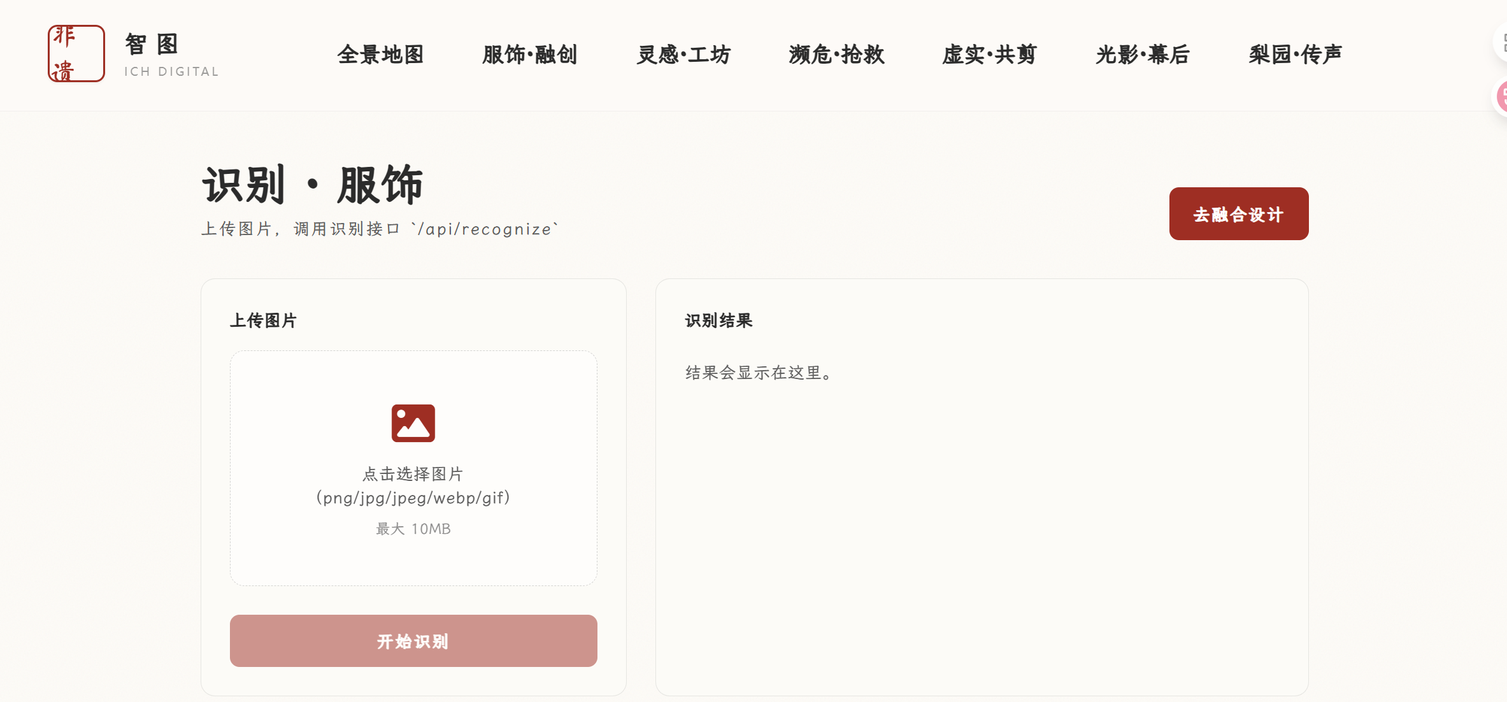Screen dimensions: 1507x702
Task: Click the pink floating circle icon
Action: click(x=1501, y=97)
